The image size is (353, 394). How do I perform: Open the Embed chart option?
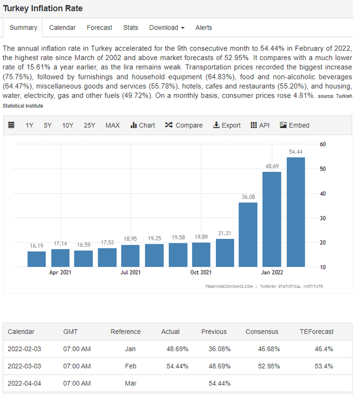click(294, 125)
